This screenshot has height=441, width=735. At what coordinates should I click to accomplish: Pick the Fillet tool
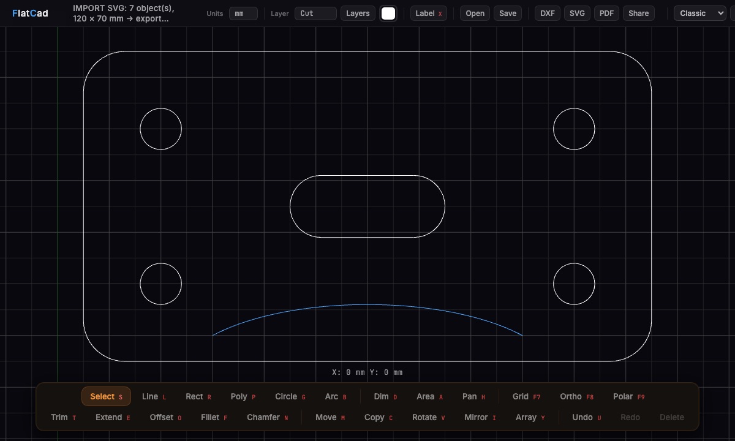(214, 417)
